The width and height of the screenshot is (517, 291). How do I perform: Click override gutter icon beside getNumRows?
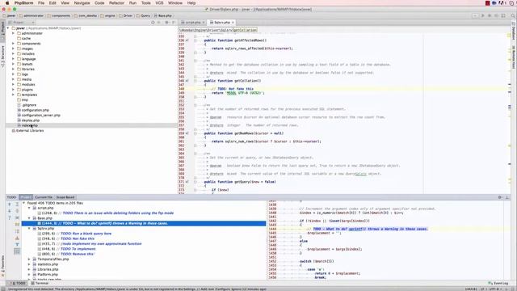pyautogui.click(x=187, y=133)
